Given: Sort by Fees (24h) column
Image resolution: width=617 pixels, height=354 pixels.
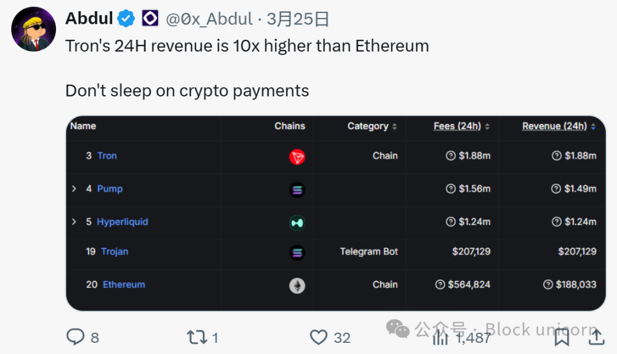Looking at the screenshot, I should click(x=461, y=126).
